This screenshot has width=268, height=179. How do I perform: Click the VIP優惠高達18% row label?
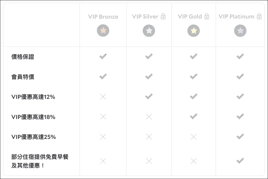click(33, 117)
